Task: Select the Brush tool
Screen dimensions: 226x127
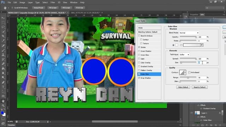Action: pyautogui.click(x=3, y=50)
